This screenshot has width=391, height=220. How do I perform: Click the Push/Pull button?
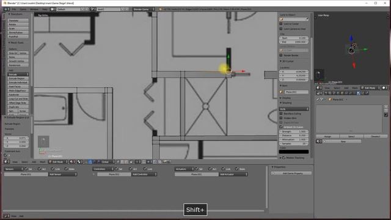tap(18, 37)
